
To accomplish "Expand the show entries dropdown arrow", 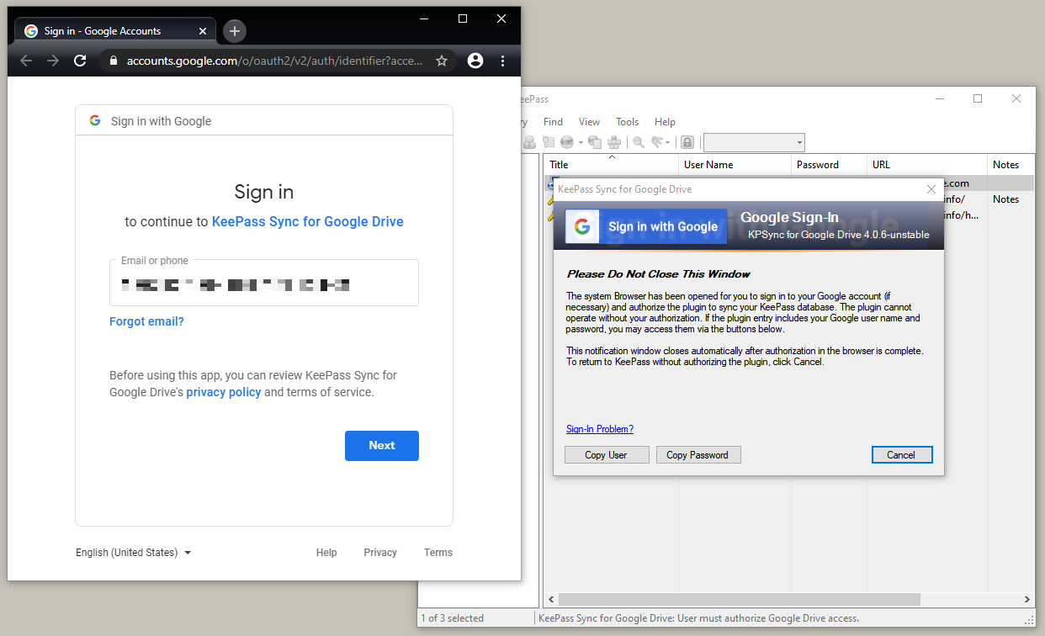I will click(x=667, y=142).
